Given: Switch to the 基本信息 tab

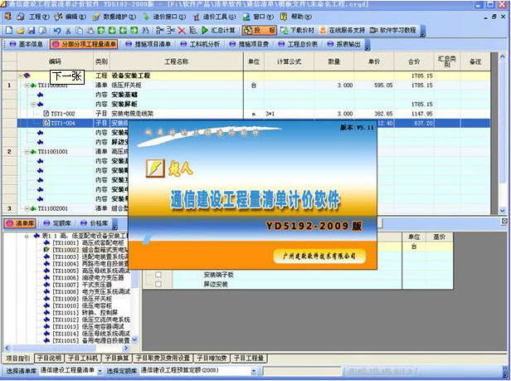Looking at the screenshot, I should pos(27,44).
